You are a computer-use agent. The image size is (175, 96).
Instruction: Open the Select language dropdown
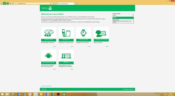tap(123, 15)
